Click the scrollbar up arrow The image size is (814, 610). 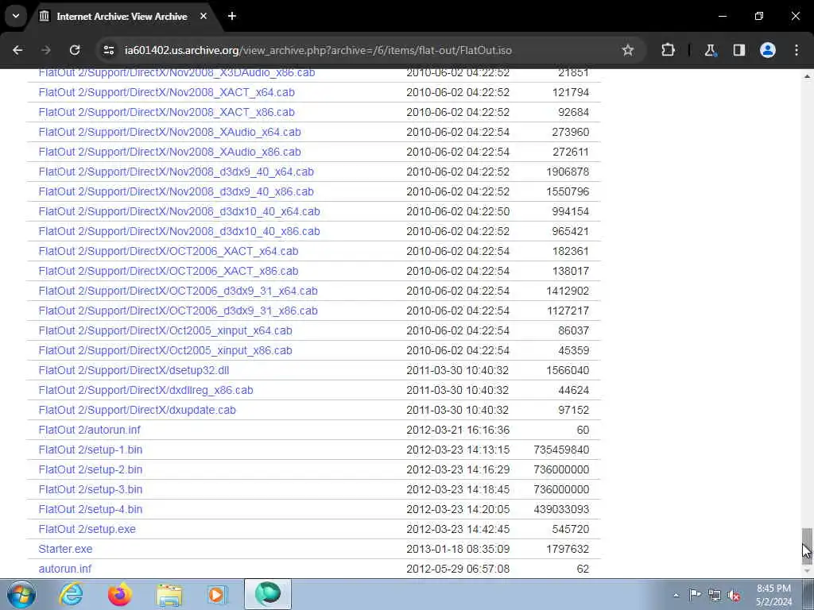tap(807, 76)
